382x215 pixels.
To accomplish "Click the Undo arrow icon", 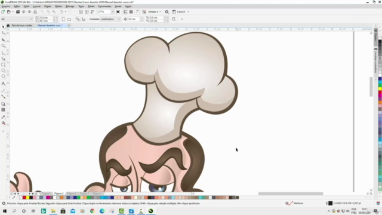I will pyautogui.click(x=61, y=12).
